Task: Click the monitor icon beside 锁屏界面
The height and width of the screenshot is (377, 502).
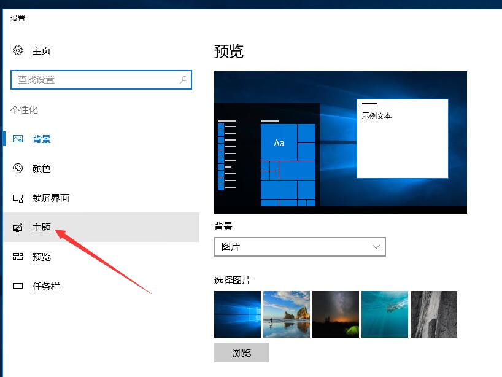Action: pos(18,198)
